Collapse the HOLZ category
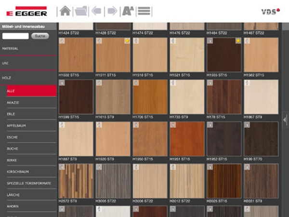This screenshot has height=217, width=289. [x=28, y=78]
